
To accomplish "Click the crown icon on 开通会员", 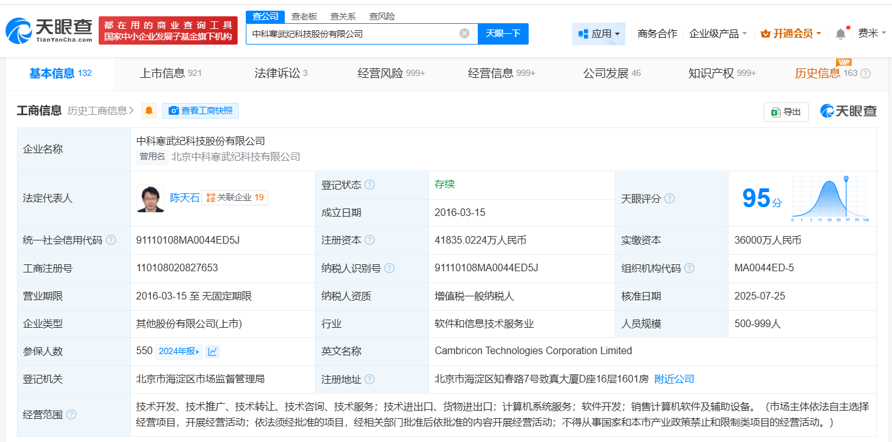I will point(765,33).
